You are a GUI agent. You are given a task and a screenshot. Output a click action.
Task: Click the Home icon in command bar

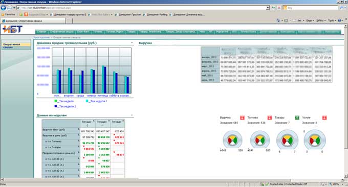(x=278, y=20)
